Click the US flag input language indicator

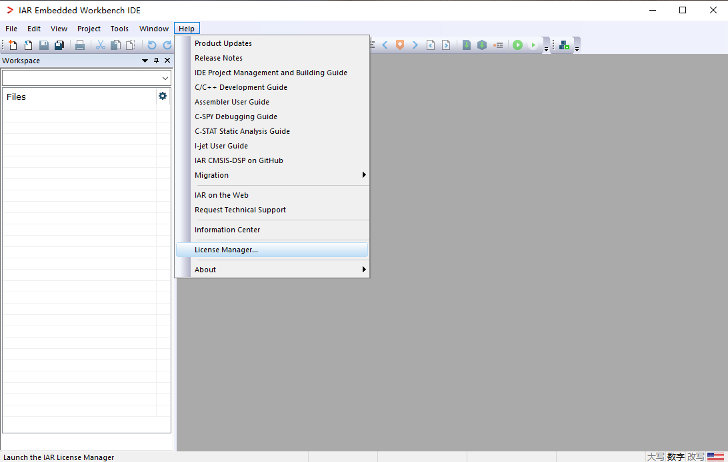click(x=715, y=457)
